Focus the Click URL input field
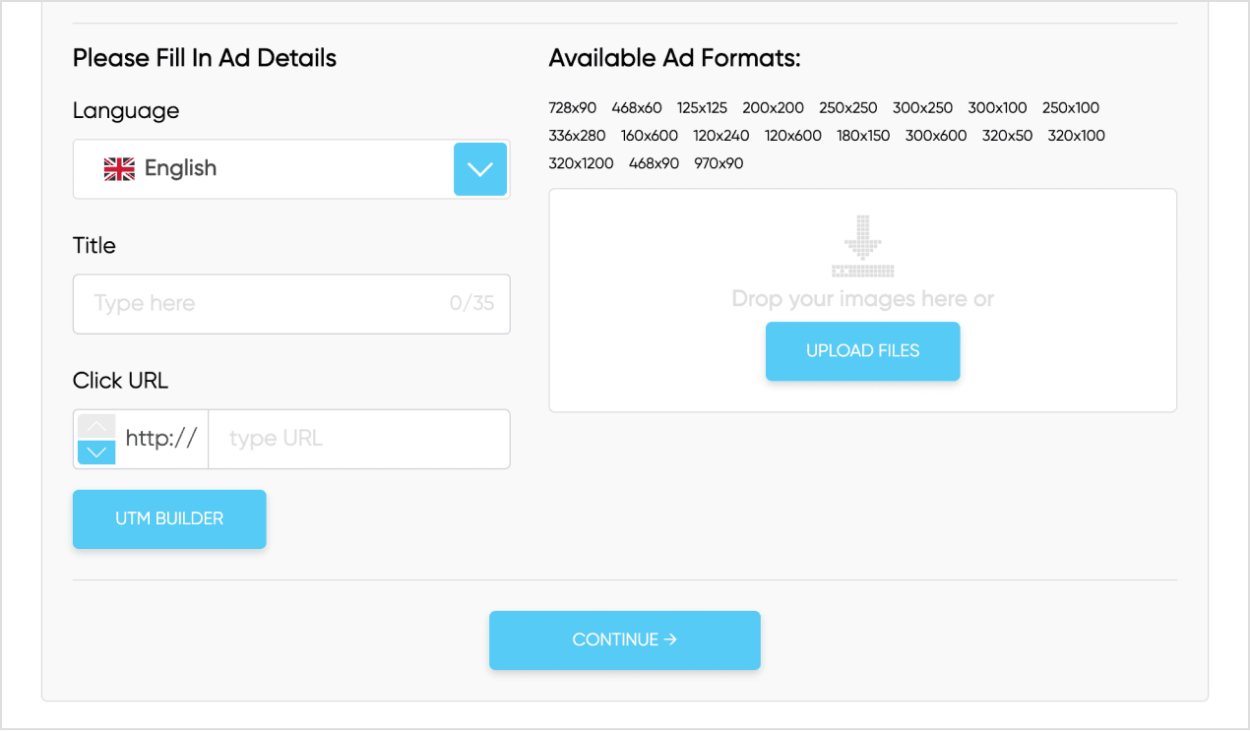1250x731 pixels. click(359, 439)
